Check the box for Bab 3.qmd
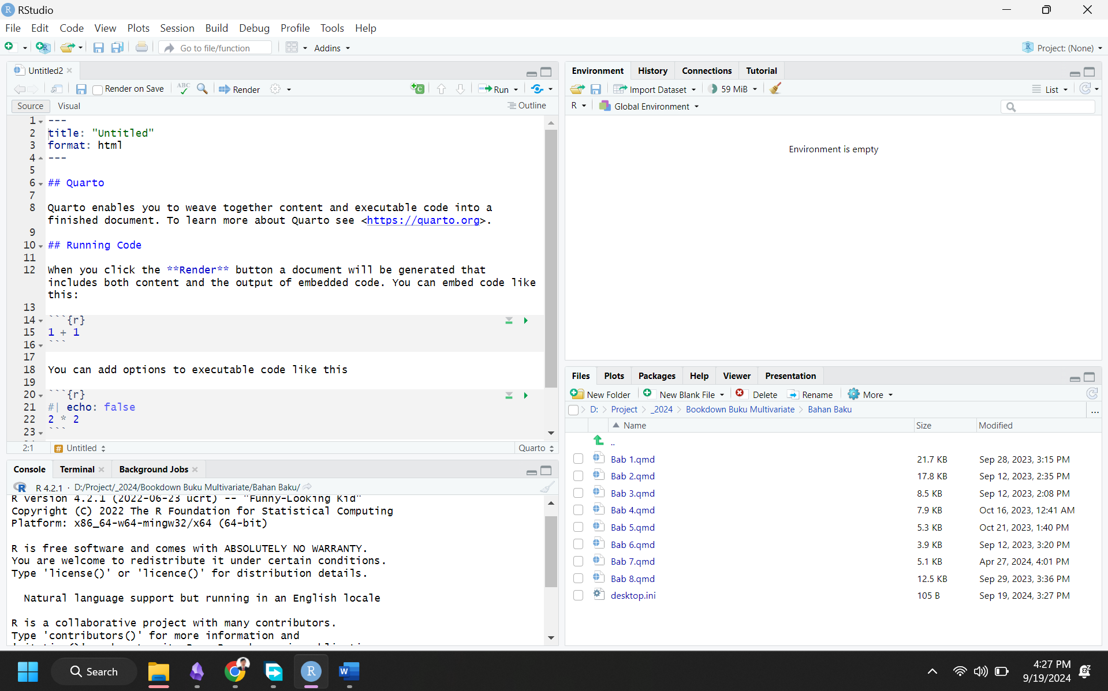The height and width of the screenshot is (691, 1108). coord(578,493)
